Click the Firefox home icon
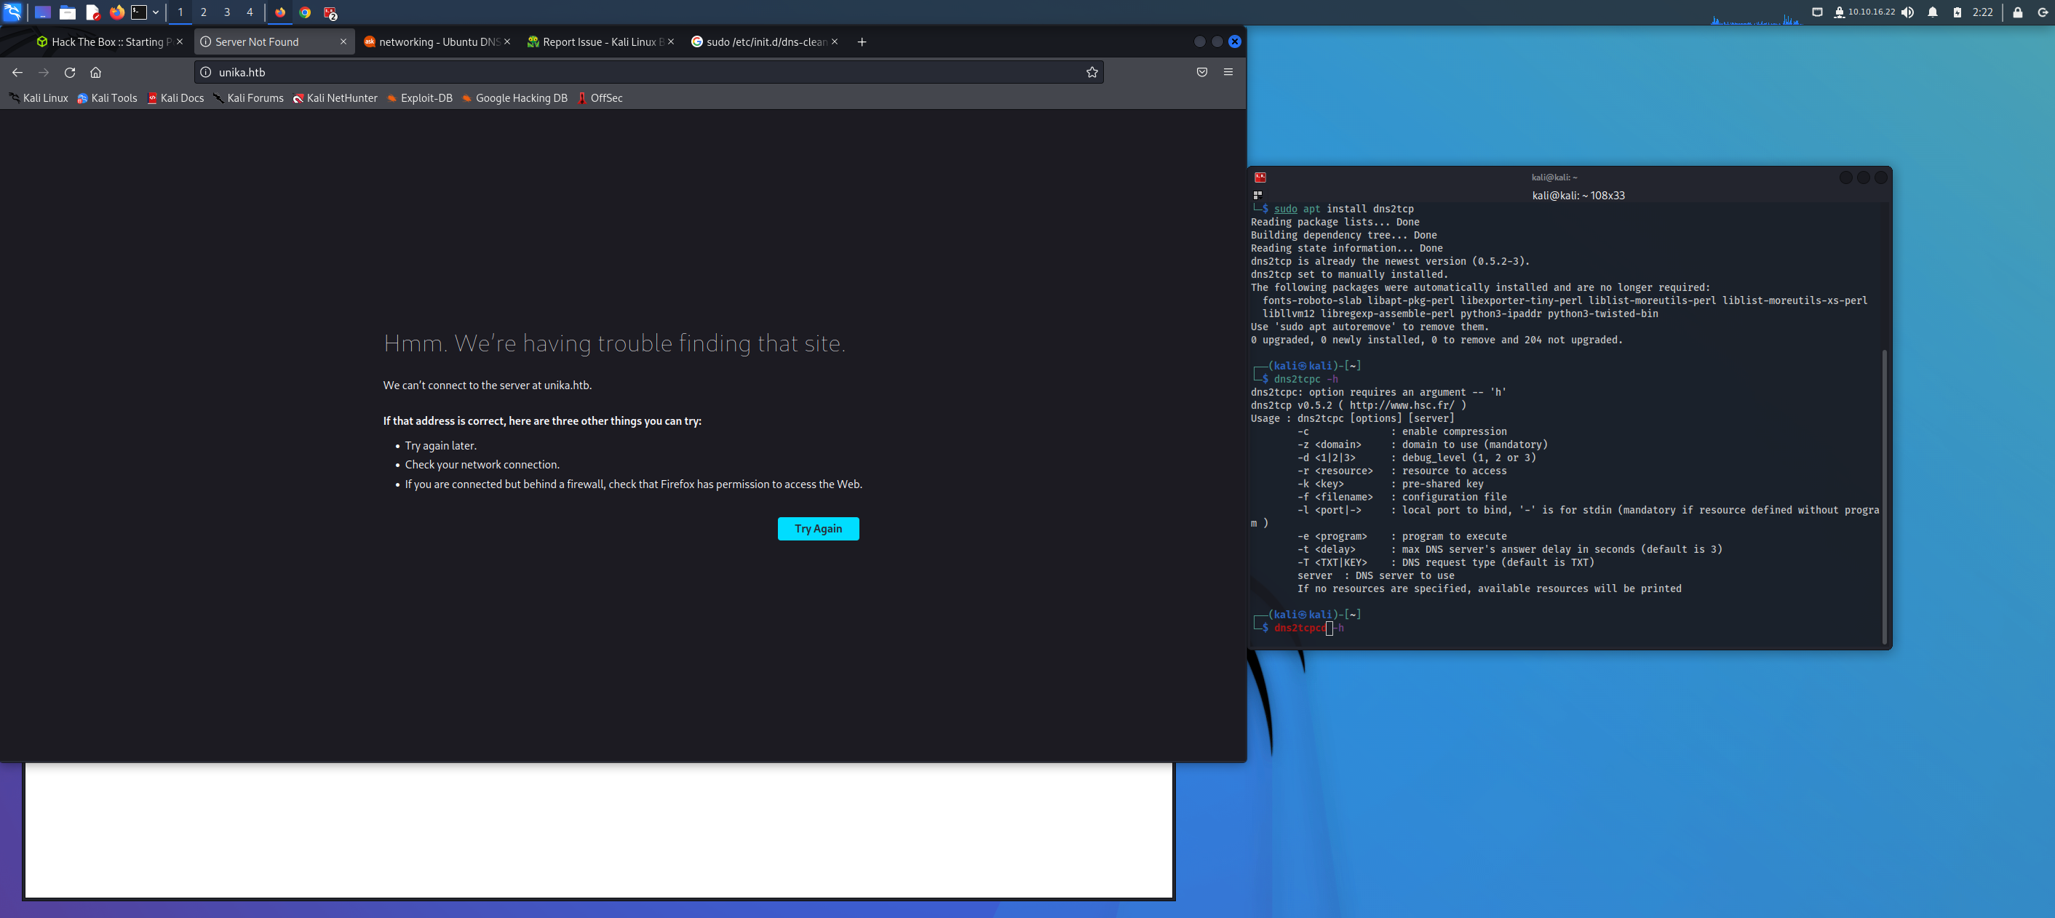 (x=96, y=73)
